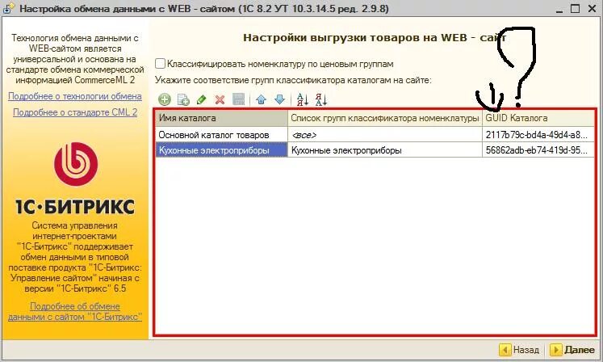Open the link Подробнее о стандарте CML 2
This screenshot has width=603, height=362.
(x=75, y=112)
